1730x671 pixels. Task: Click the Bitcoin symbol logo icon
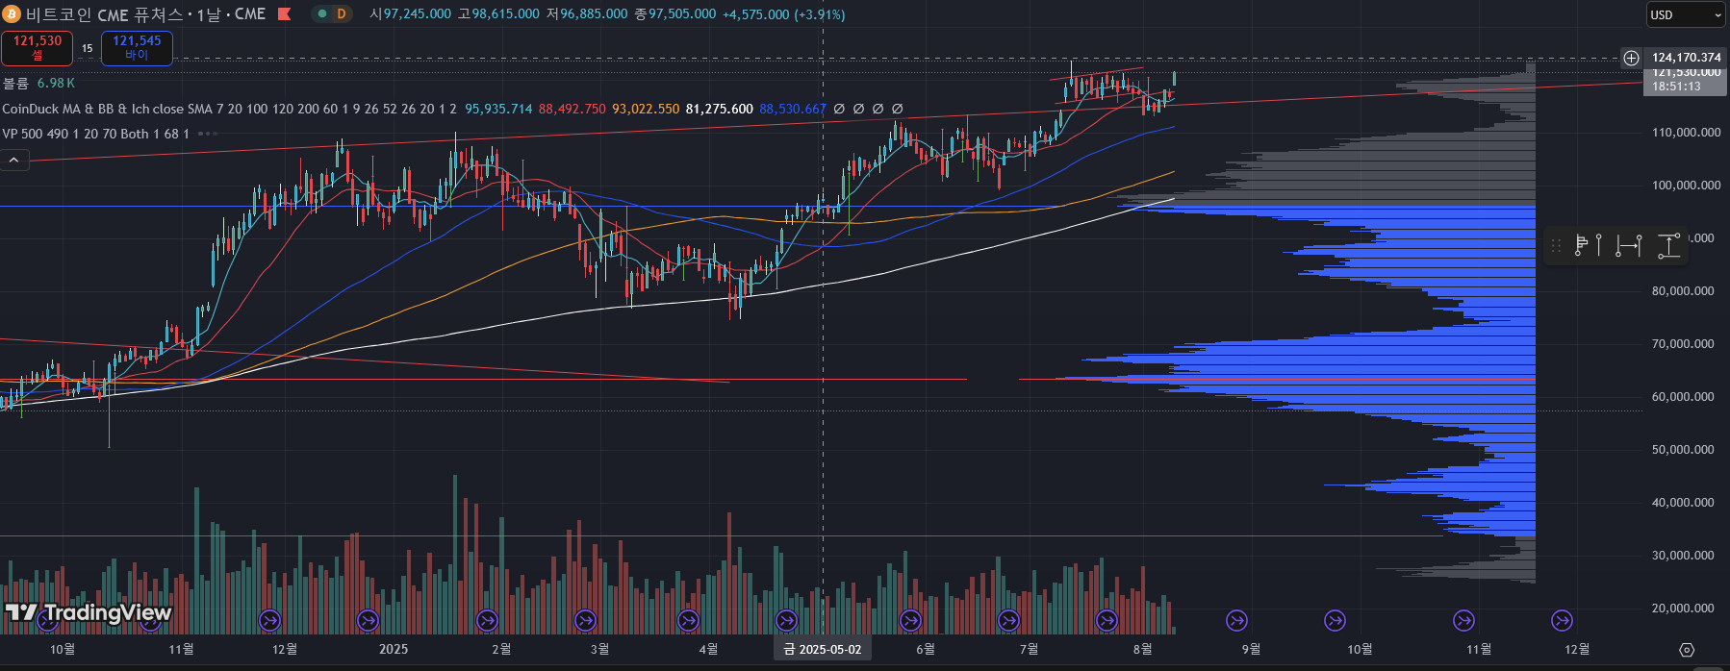tap(11, 13)
